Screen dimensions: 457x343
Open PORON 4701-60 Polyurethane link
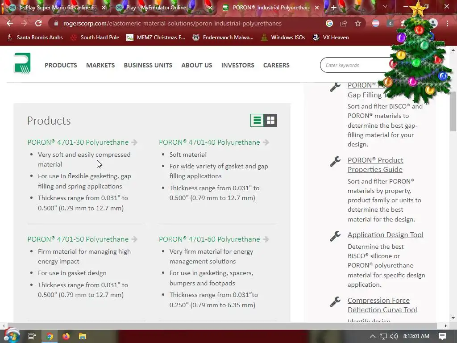[209, 239]
